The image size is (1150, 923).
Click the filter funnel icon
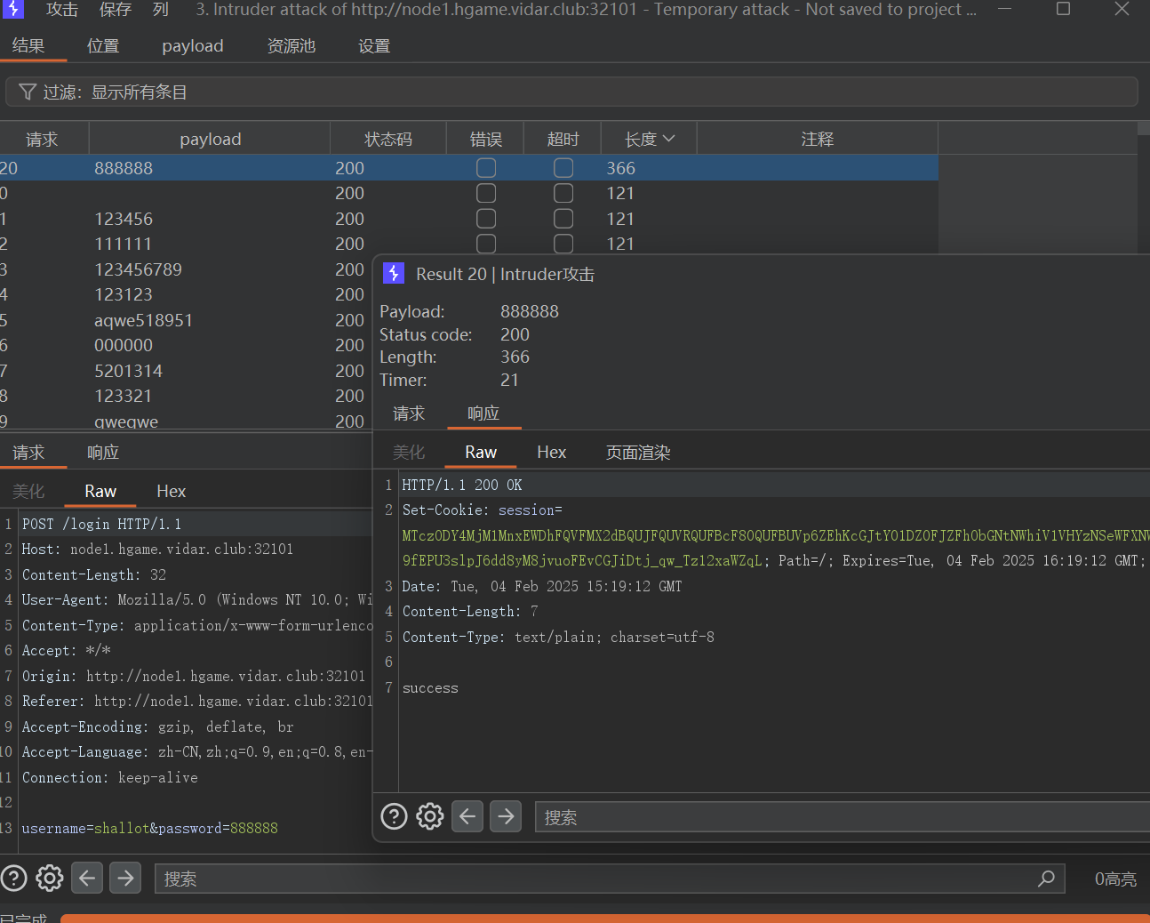click(28, 92)
